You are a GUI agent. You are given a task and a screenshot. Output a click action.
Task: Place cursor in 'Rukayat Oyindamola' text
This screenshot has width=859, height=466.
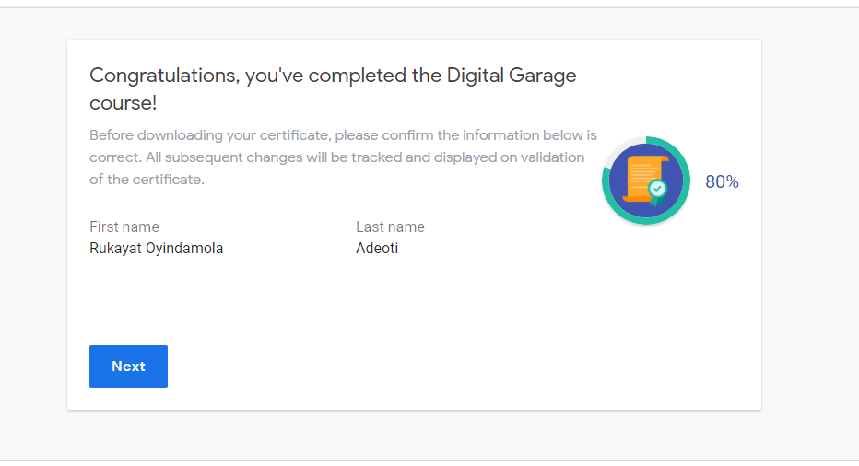click(x=157, y=249)
